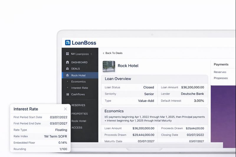Collapse sidebar using the Loanposs chevron
Image resolution: width=236 pixels, height=157 pixels.
tap(91, 54)
